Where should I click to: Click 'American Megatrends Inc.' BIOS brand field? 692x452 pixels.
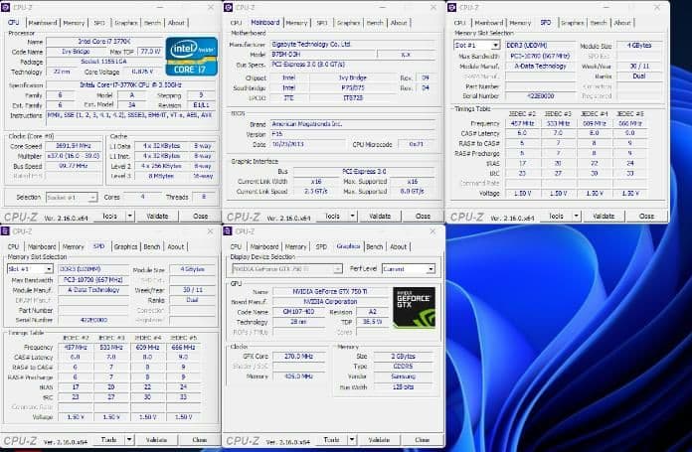pyautogui.click(x=354, y=124)
